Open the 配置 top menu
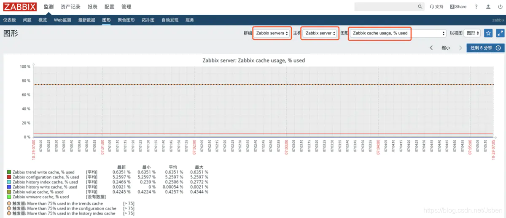 109,7
